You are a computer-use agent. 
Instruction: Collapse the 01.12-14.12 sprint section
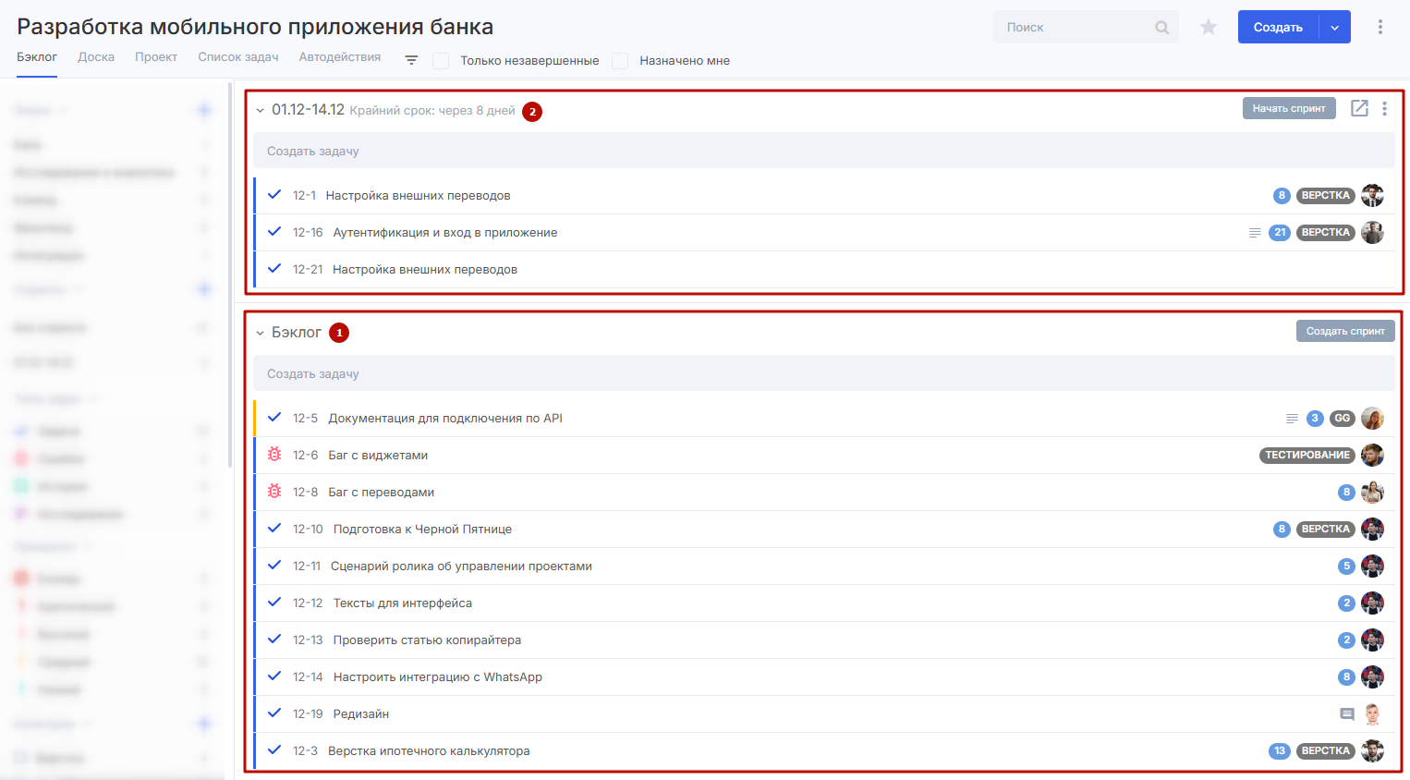point(261,111)
